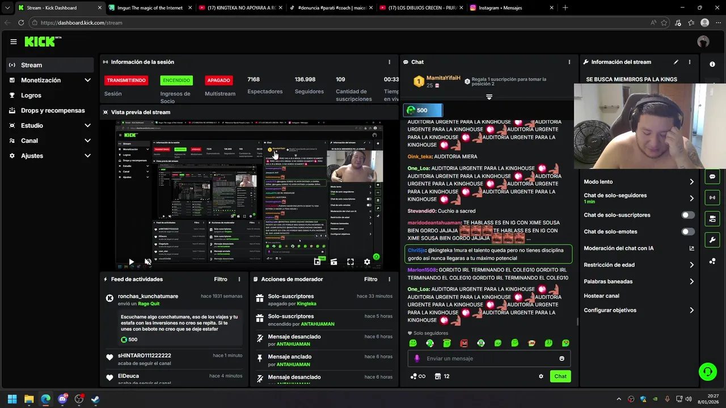Expand the Estudio sidebar section

(87, 126)
